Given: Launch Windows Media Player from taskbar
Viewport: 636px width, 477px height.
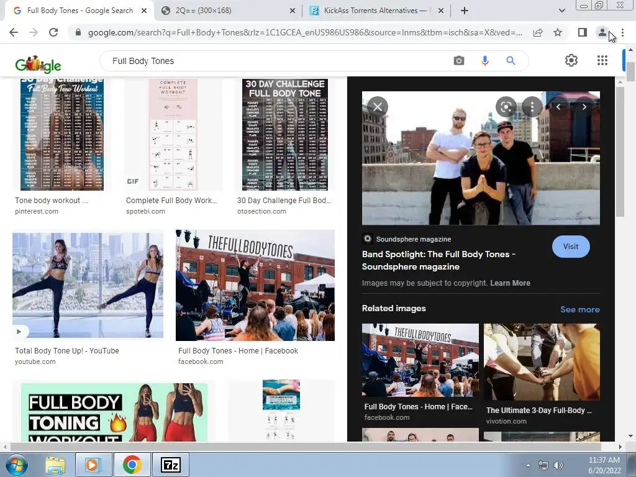Looking at the screenshot, I should coord(93,465).
